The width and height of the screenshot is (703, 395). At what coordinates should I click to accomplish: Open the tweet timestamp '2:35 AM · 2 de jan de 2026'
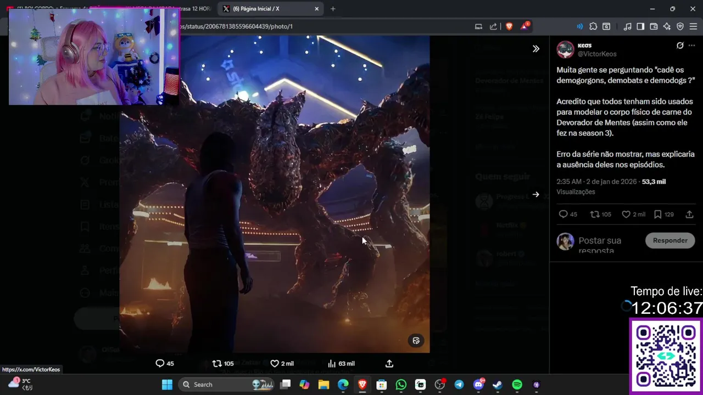coord(596,182)
